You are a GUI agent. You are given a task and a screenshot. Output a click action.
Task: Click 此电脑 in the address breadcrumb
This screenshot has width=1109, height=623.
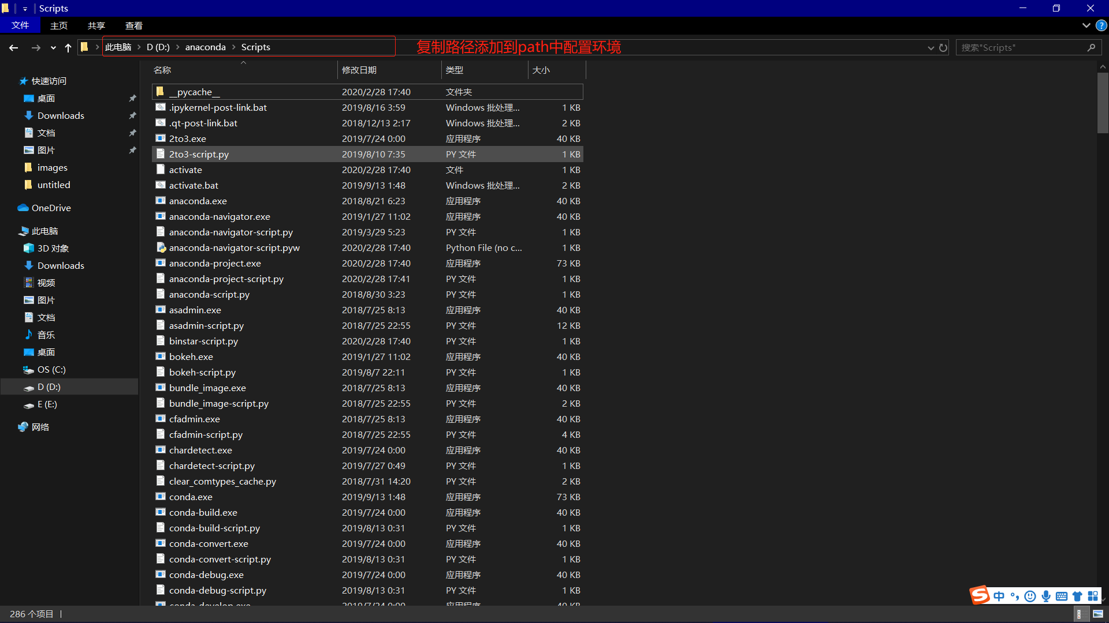tap(118, 47)
